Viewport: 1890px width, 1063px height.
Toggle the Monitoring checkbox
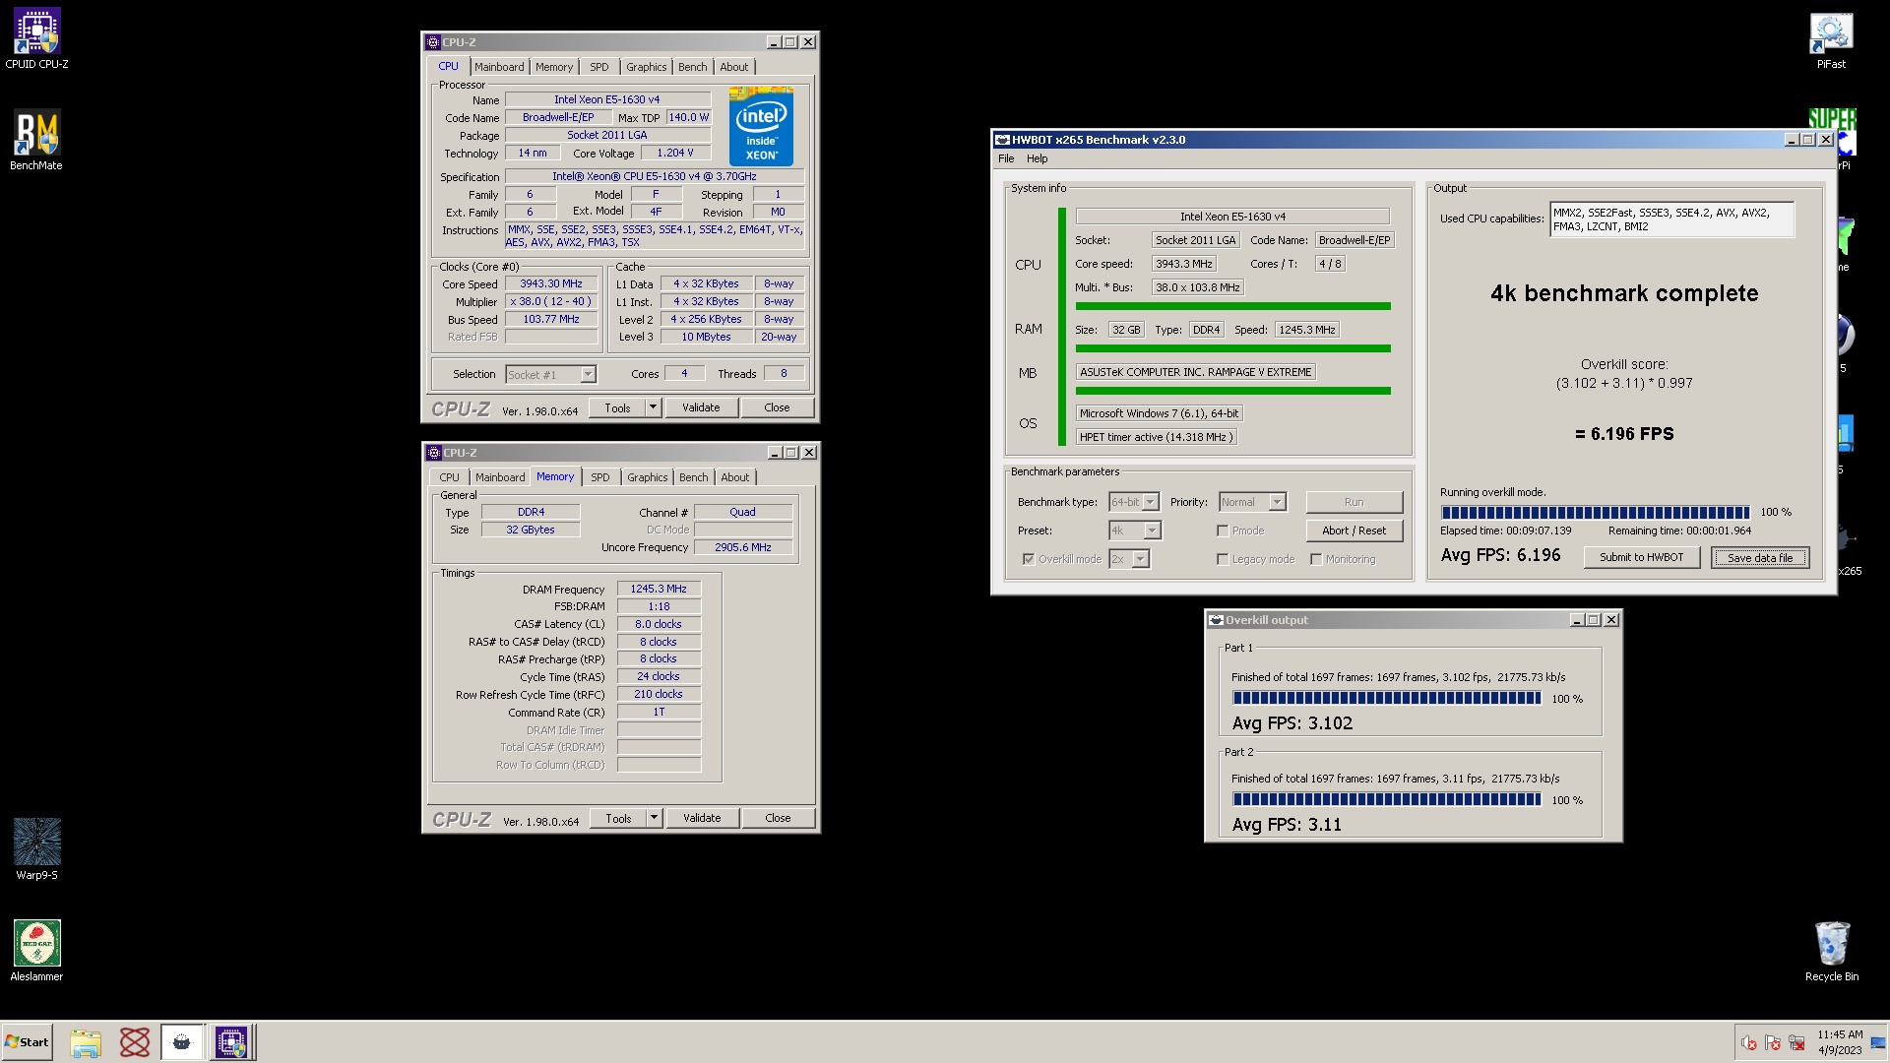tap(1316, 559)
